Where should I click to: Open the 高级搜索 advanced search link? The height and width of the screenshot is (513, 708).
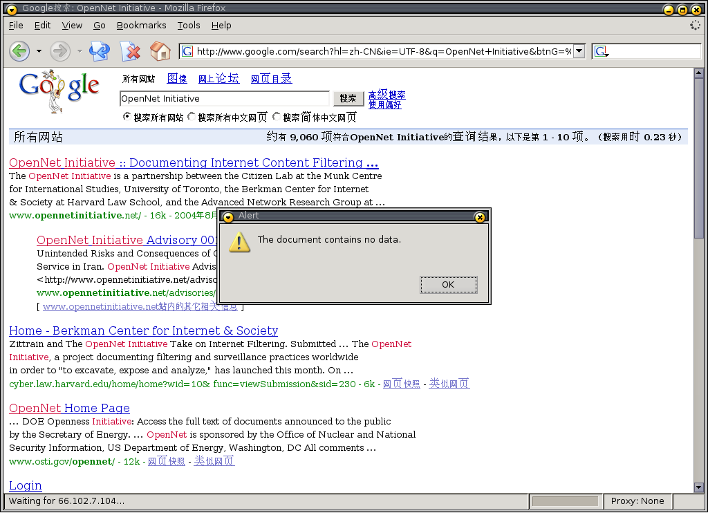(x=387, y=95)
